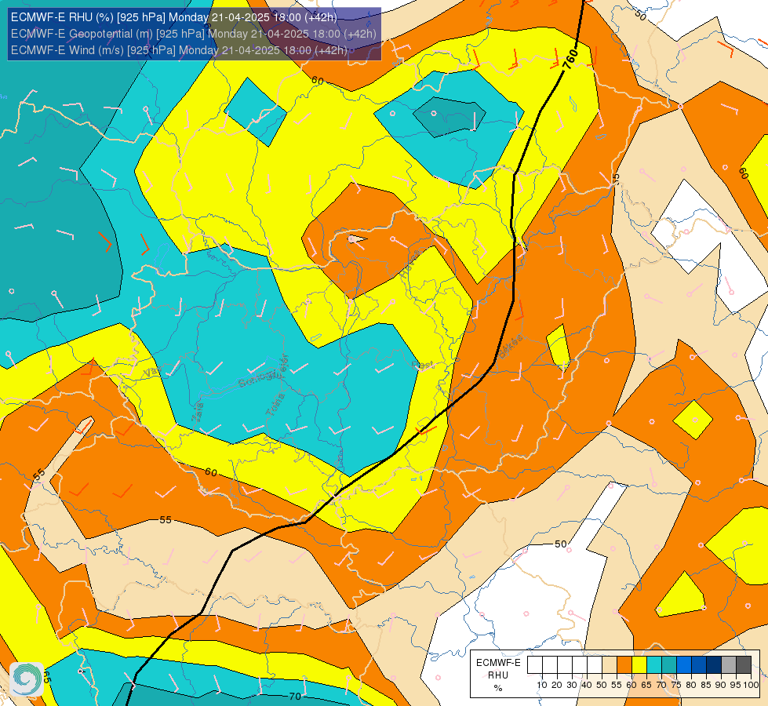This screenshot has width=768, height=706.
Task: Click the medium blue 80–85 legend swatch
Action: point(699,665)
